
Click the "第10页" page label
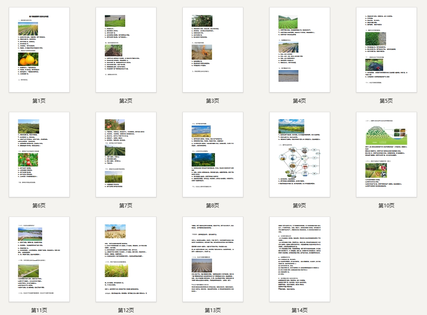[386, 206]
